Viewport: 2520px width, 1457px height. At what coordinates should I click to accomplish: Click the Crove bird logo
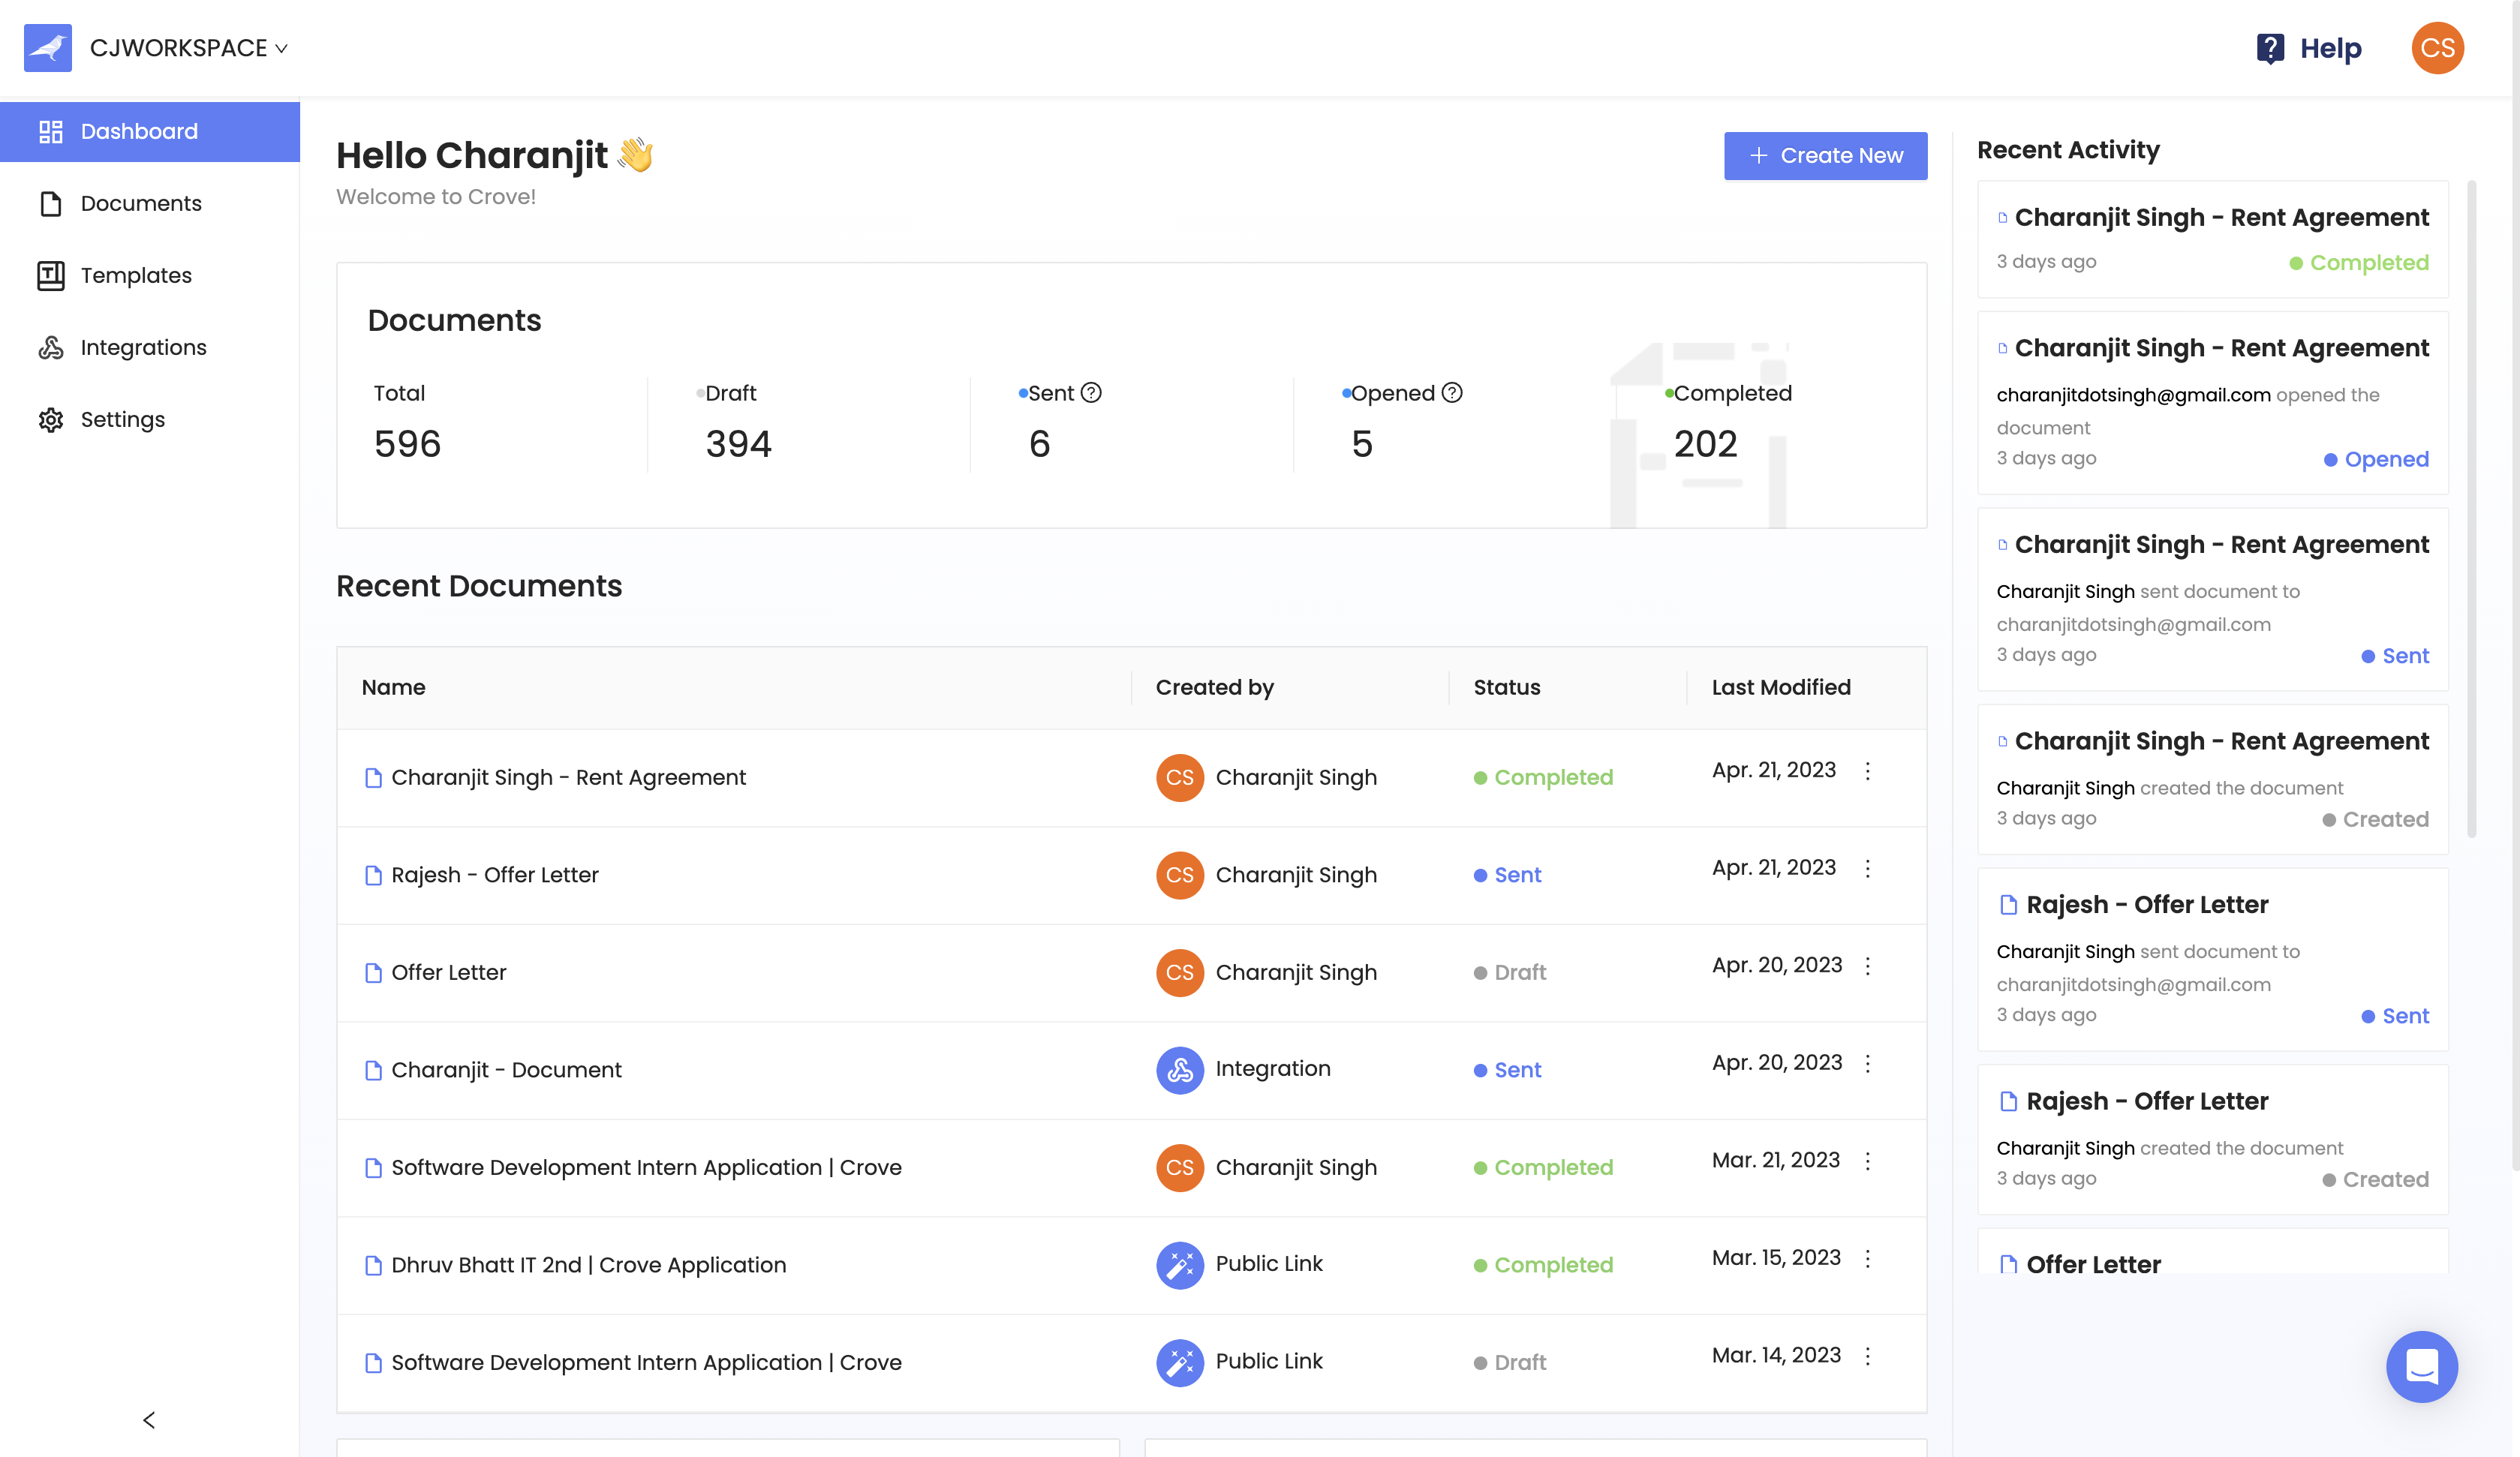(47, 47)
